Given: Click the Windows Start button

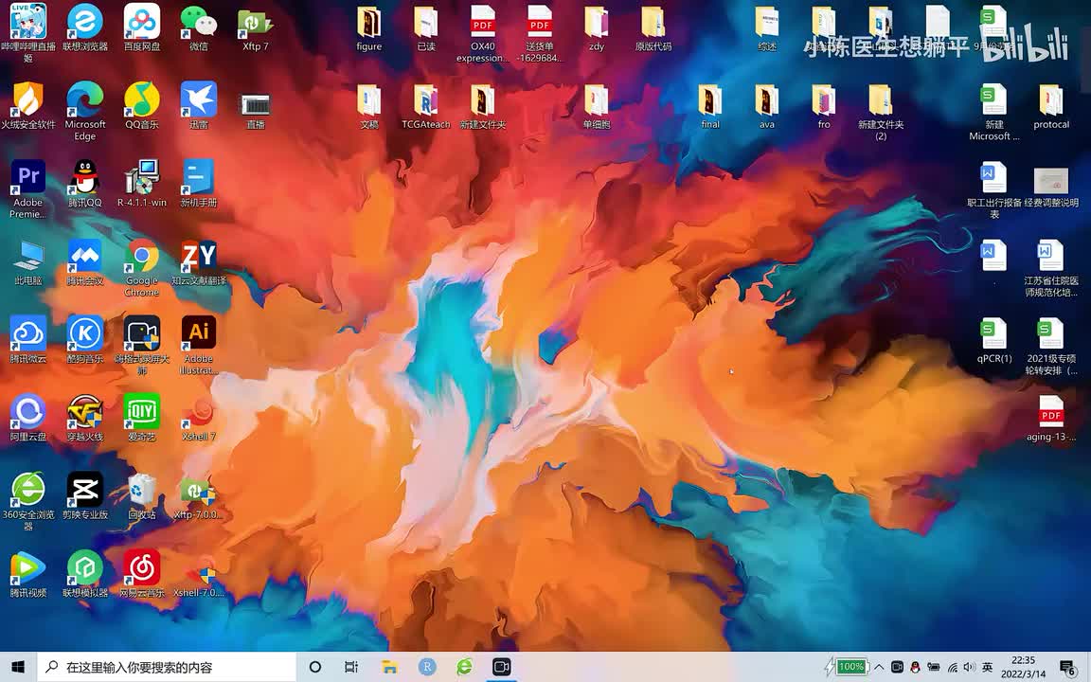Looking at the screenshot, I should (18, 667).
